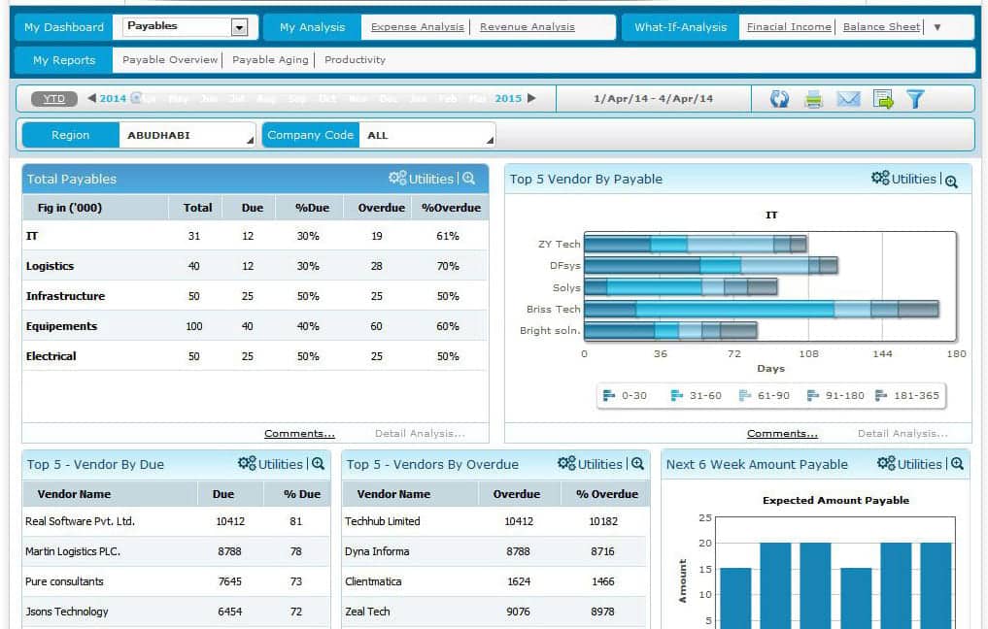Image resolution: width=988 pixels, height=629 pixels.
Task: Go forward using the arrow after 2015
Action: click(x=531, y=98)
